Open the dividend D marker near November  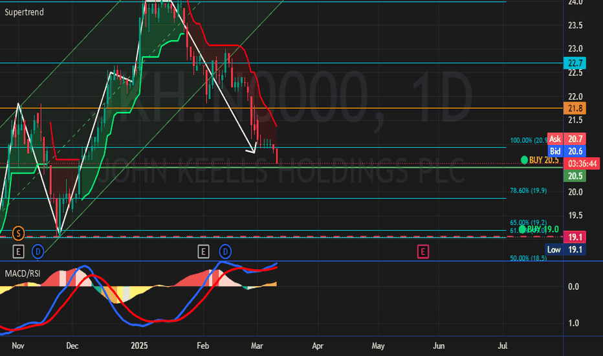(38, 252)
